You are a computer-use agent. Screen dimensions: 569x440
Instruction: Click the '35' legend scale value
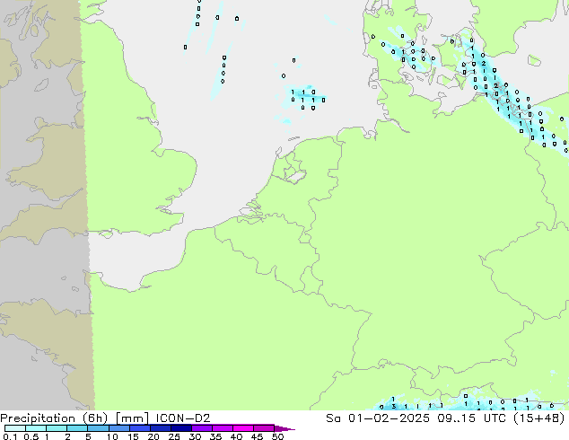point(215,436)
